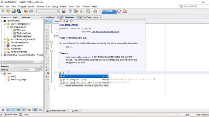The height and width of the screenshot is (117, 209).
Task: Open the Tools menu
Action: pyautogui.click(x=78, y=6)
